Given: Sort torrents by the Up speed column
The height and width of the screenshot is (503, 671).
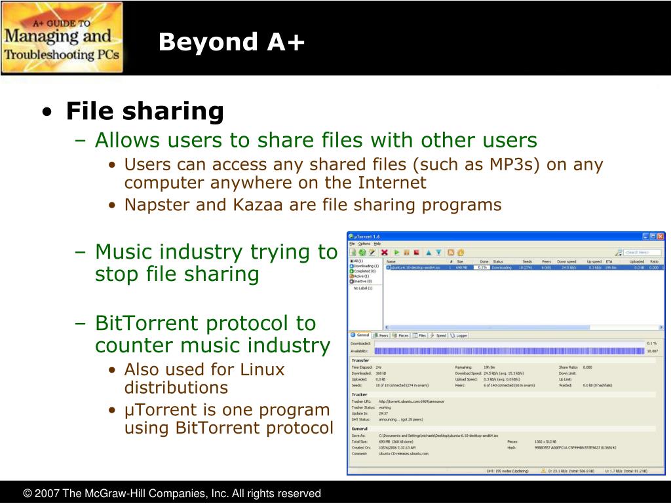Looking at the screenshot, I should [x=592, y=261].
